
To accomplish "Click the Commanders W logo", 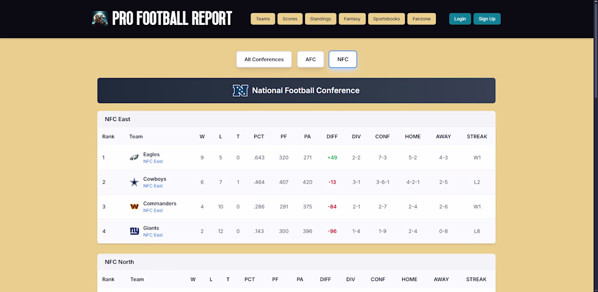I will tap(134, 207).
